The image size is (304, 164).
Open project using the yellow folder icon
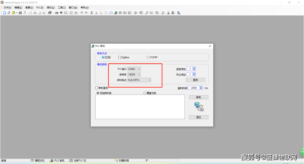point(13,13)
